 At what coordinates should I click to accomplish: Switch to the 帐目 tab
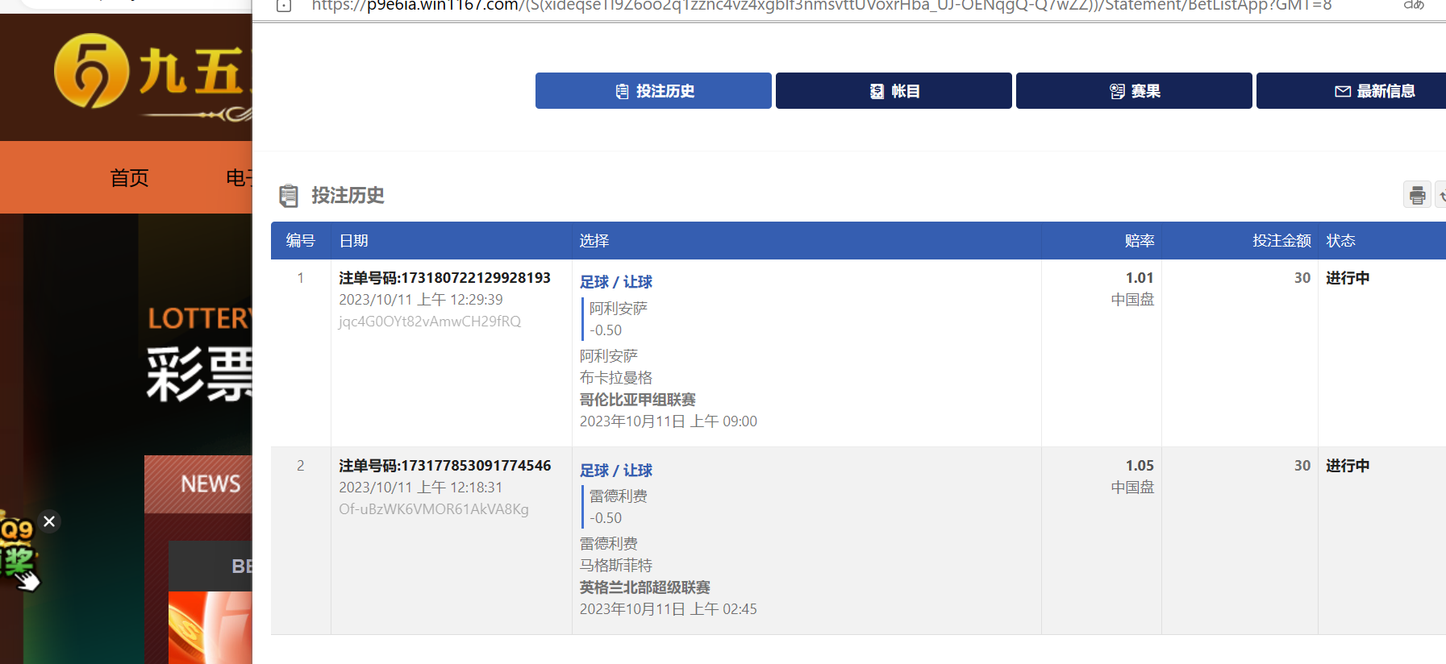(x=894, y=91)
